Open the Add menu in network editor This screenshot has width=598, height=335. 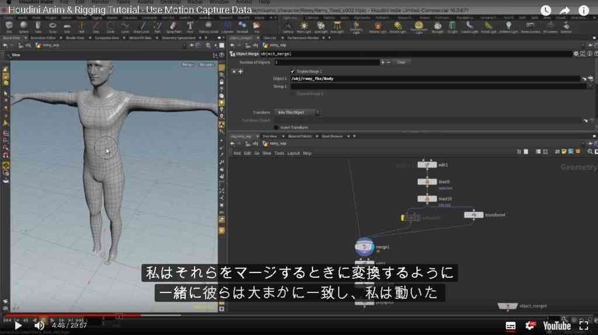coord(237,153)
